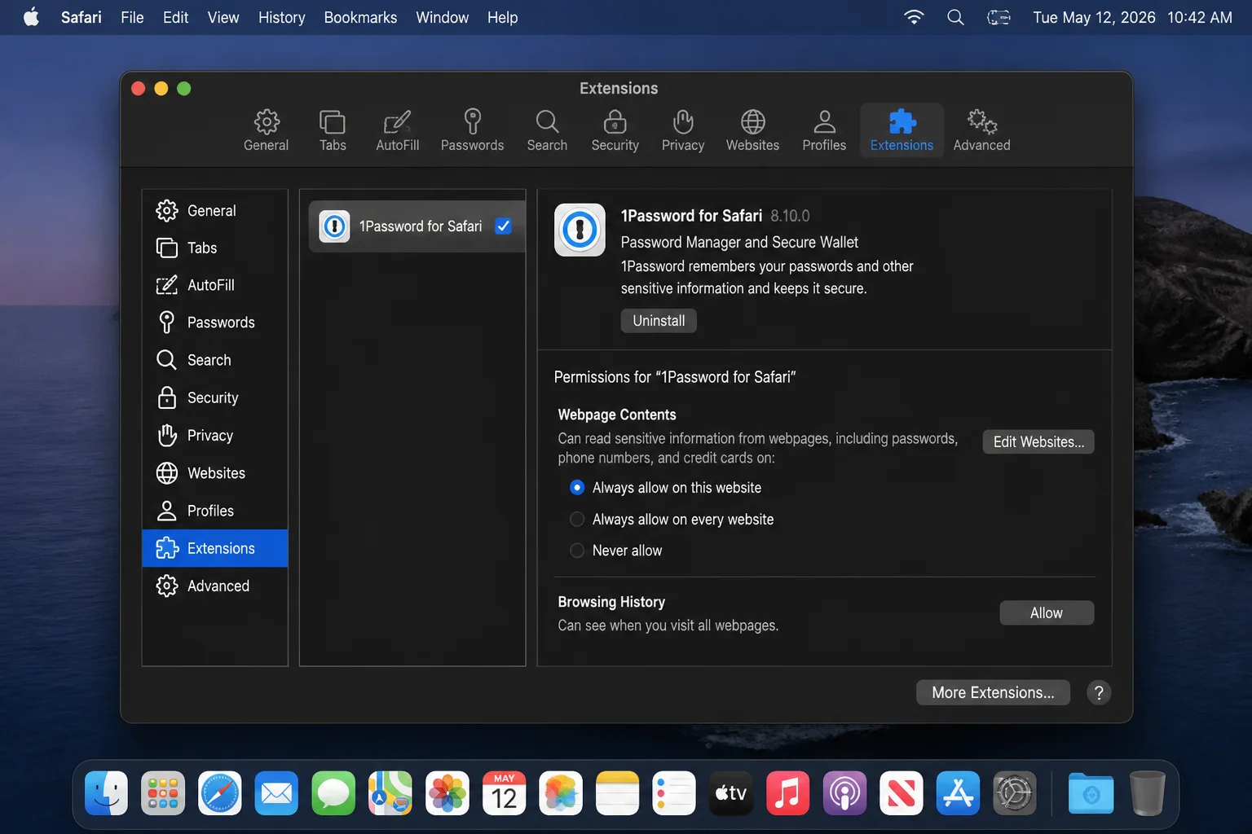
Task: Open the Help menu
Action: tap(502, 17)
